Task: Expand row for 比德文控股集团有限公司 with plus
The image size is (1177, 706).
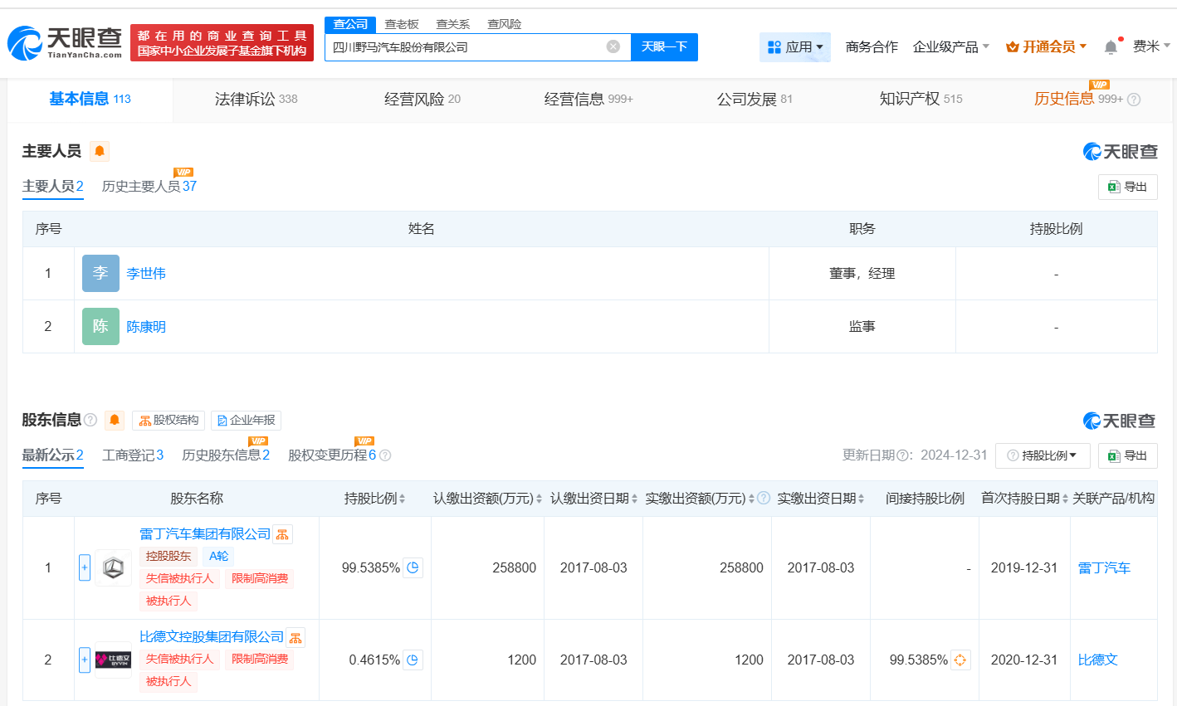Action: click(85, 660)
